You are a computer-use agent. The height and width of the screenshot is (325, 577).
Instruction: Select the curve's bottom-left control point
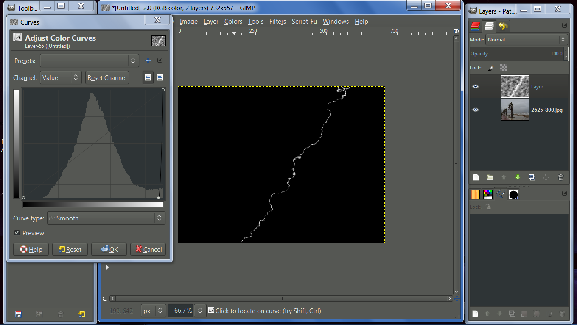(x=23, y=198)
